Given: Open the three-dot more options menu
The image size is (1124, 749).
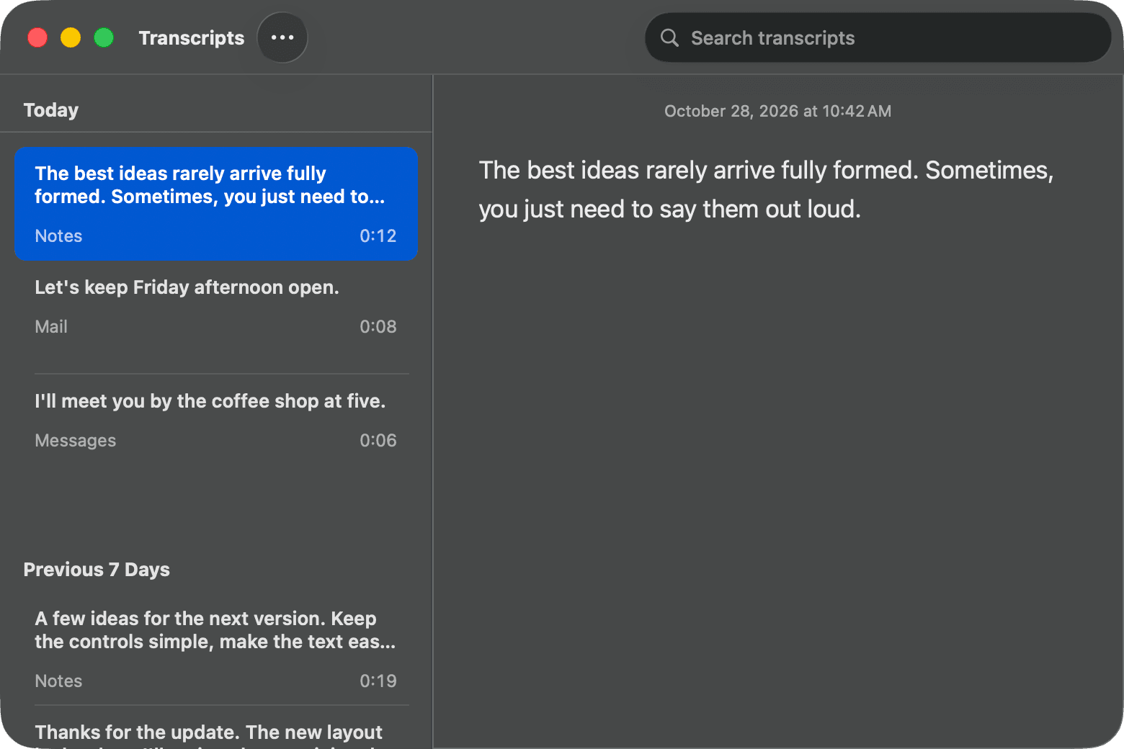Looking at the screenshot, I should coord(282,37).
